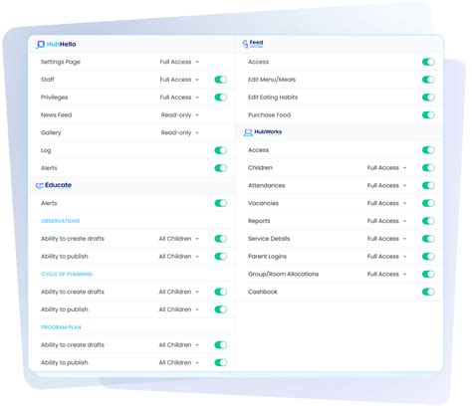
Task: Open Vacancies Full Access dropdown
Action: pos(386,203)
